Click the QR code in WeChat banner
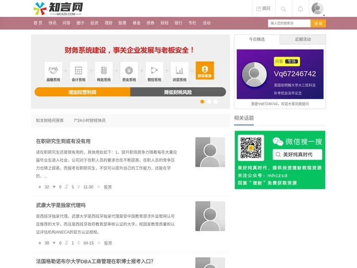Viewport: 357px width, 268px height. pyautogui.click(x=251, y=148)
